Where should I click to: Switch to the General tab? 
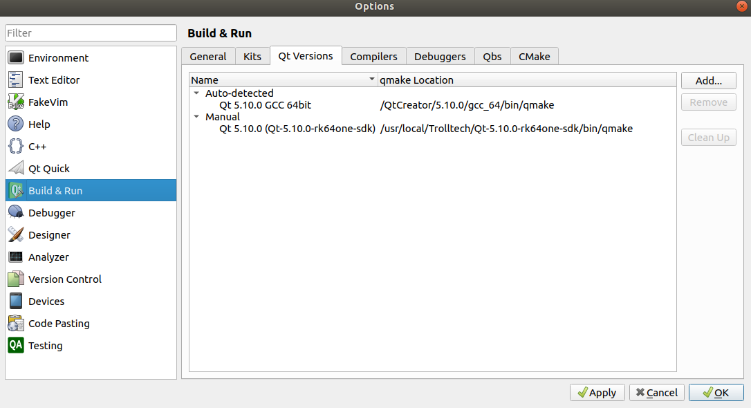(x=208, y=57)
